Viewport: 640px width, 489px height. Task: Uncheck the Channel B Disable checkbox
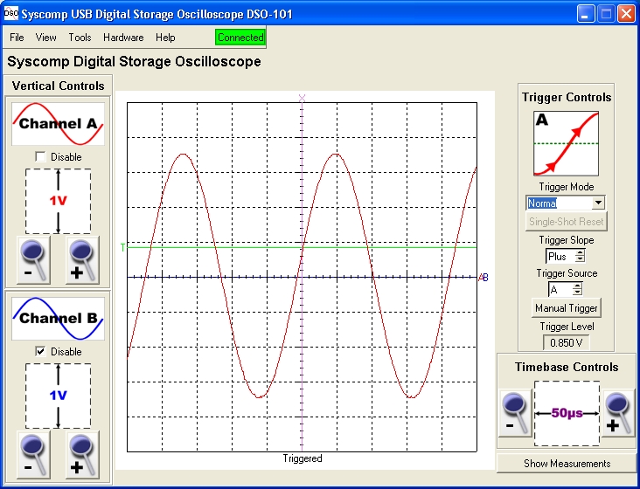click(x=40, y=352)
